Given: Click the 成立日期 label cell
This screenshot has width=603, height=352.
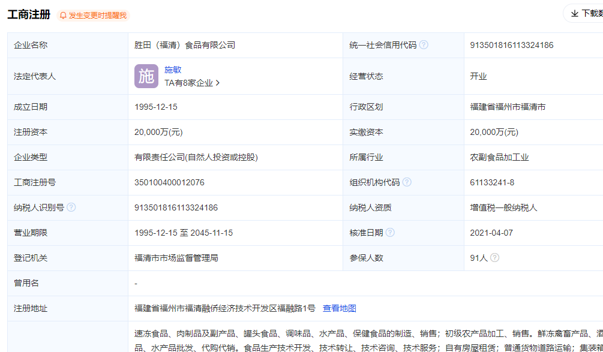Looking at the screenshot, I should click(68, 107).
